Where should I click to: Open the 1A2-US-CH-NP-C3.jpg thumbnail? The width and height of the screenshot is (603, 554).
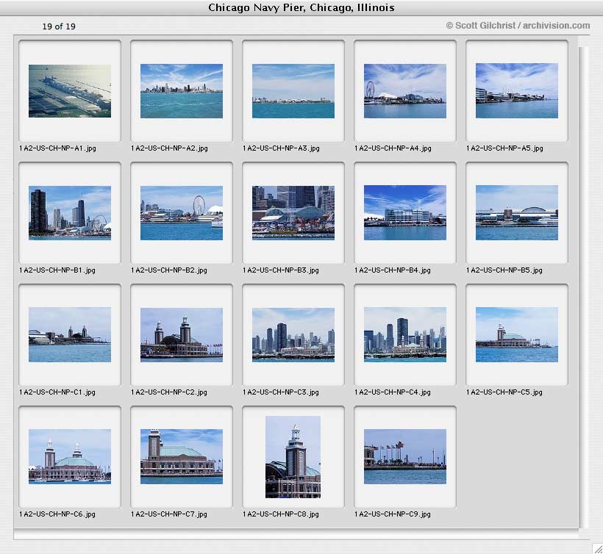pyautogui.click(x=293, y=335)
